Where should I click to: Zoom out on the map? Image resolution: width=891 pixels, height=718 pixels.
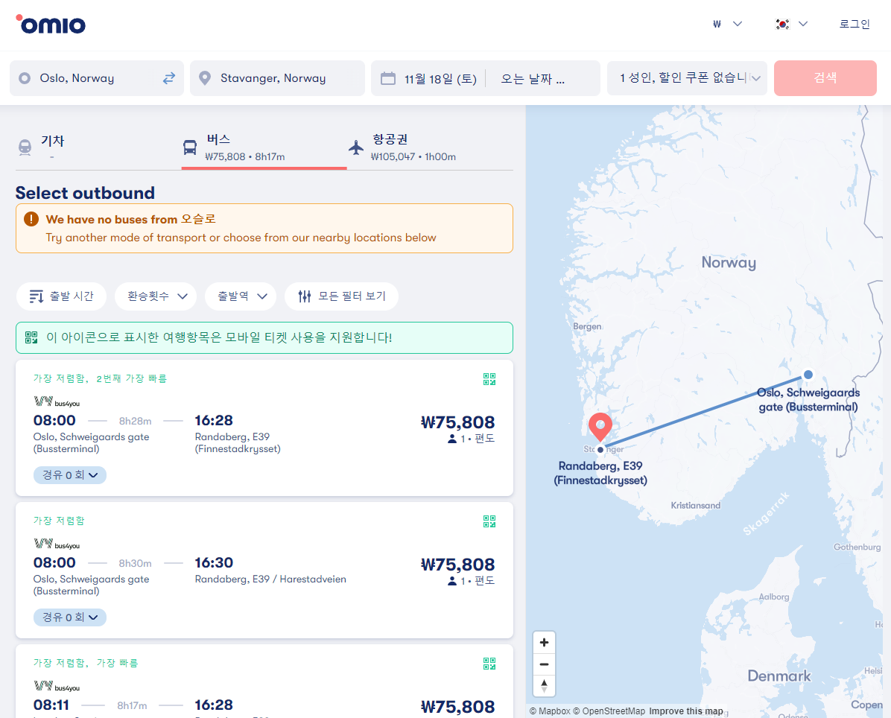point(544,664)
